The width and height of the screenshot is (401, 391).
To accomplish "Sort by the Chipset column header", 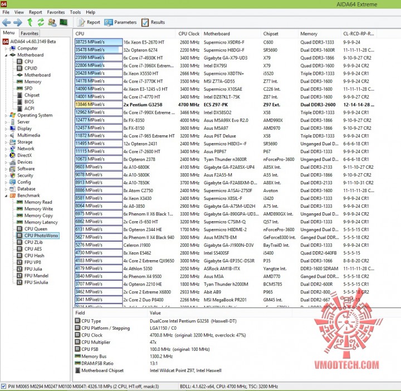I will [x=280, y=34].
